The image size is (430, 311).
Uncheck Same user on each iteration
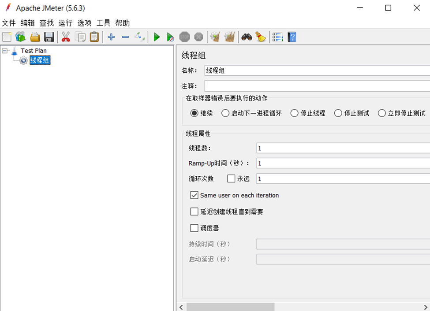pyautogui.click(x=194, y=195)
